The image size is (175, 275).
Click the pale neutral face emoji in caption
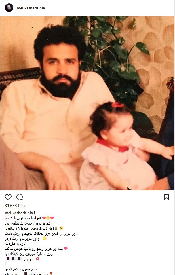pos(45,238)
